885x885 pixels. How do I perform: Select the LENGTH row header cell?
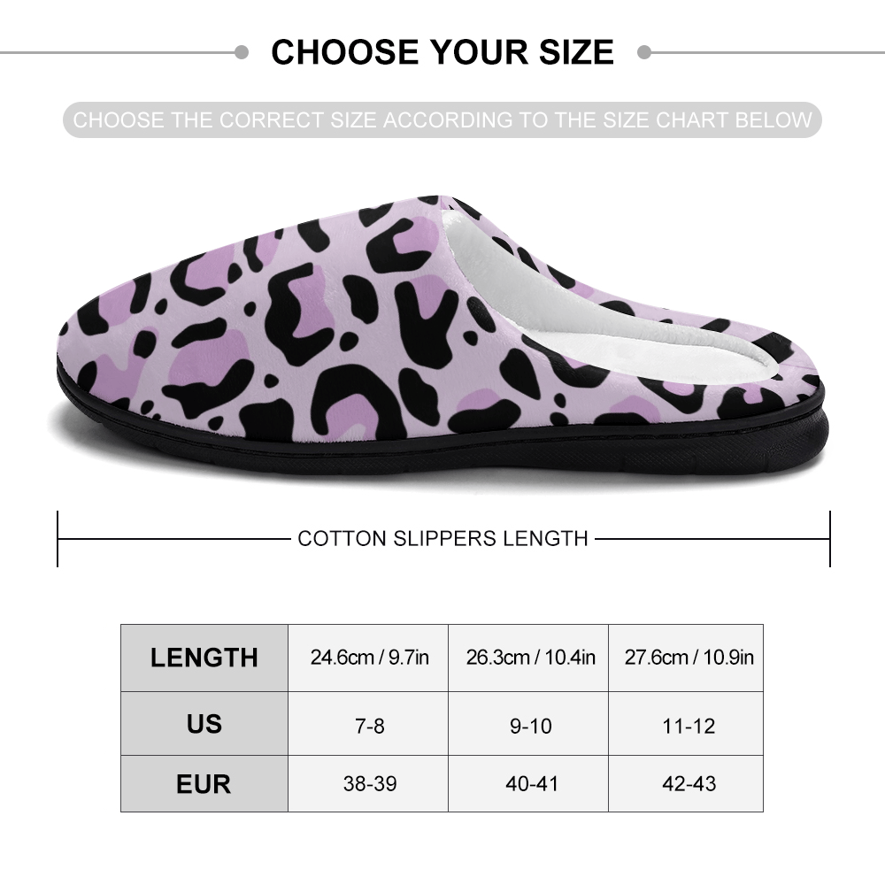(204, 658)
